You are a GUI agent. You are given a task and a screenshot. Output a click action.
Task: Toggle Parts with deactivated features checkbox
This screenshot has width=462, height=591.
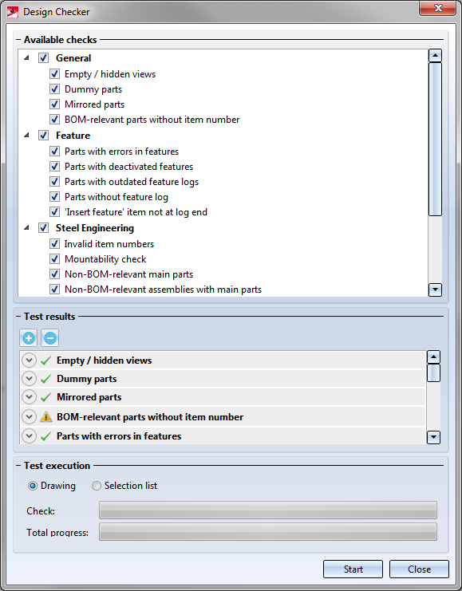pos(55,166)
